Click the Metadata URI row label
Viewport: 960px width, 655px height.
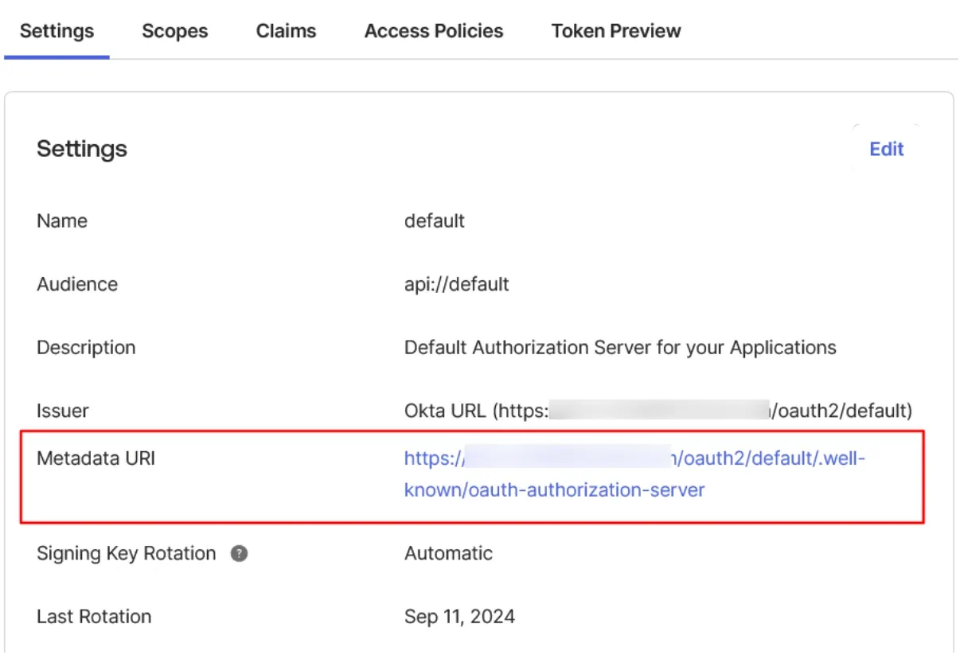pos(96,458)
